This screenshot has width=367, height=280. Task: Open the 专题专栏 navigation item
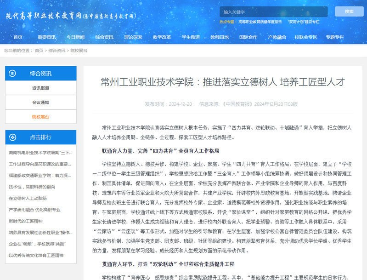[x=334, y=37]
